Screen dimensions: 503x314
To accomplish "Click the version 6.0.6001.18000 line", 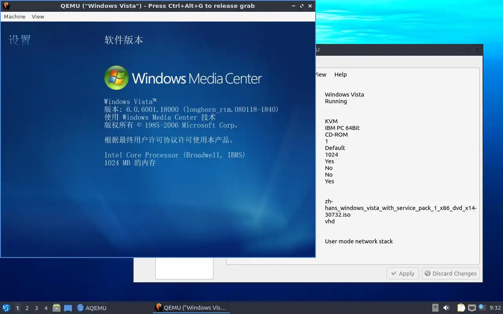I will (x=191, y=110).
